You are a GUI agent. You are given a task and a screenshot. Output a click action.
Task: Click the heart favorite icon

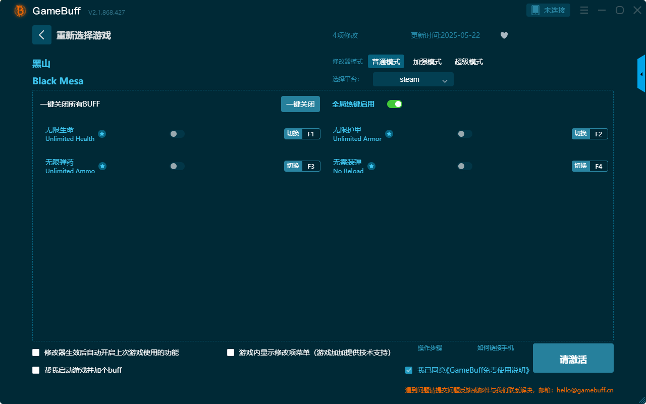504,35
